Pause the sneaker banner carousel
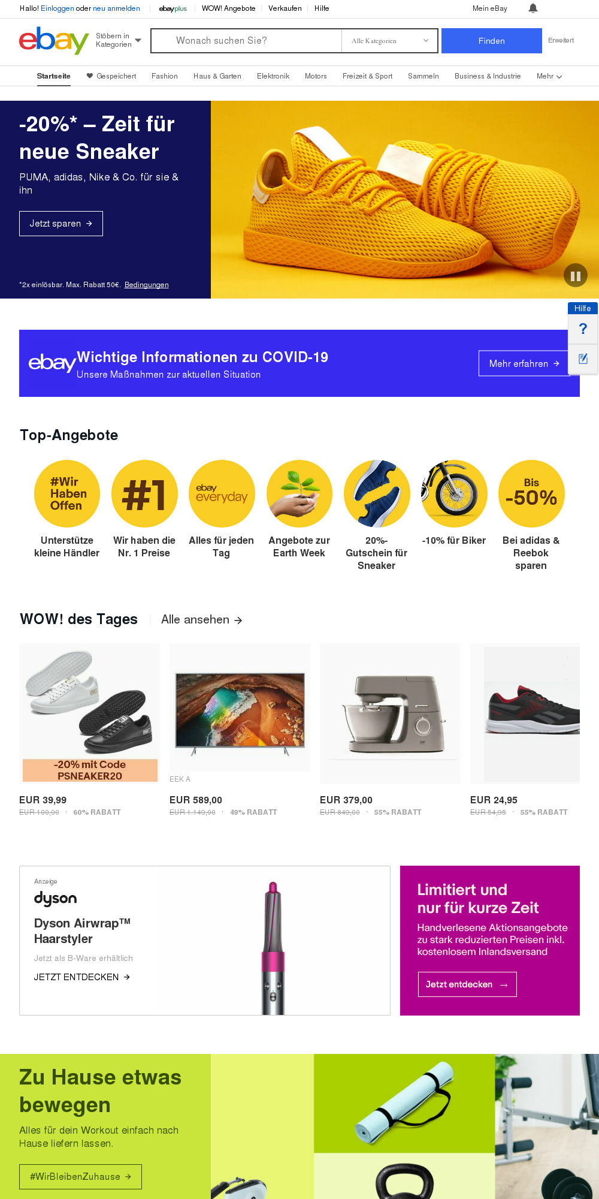The height and width of the screenshot is (1199, 599). (x=576, y=276)
